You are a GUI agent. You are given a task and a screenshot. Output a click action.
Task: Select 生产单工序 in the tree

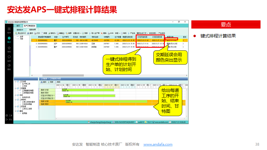(x=26, y=84)
